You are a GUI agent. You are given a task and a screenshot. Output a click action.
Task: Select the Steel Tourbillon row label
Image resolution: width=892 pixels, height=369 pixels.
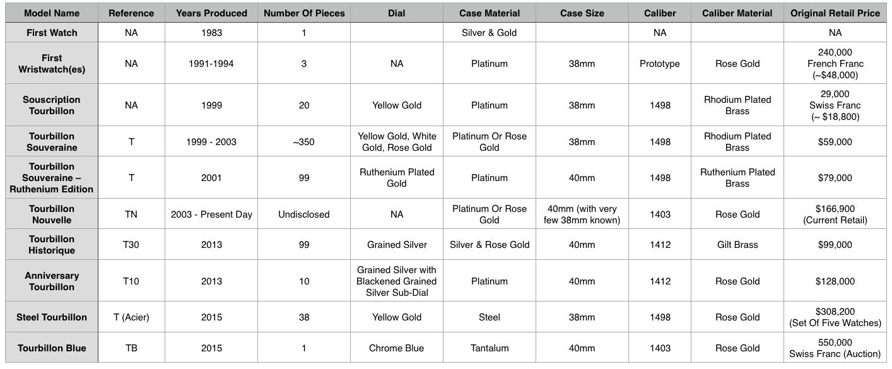[x=52, y=317]
